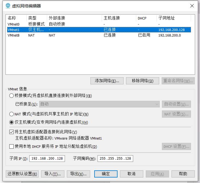This screenshot has height=183, width=200.
Task: Close the Virtual Network Editor window
Action: tap(192, 6)
